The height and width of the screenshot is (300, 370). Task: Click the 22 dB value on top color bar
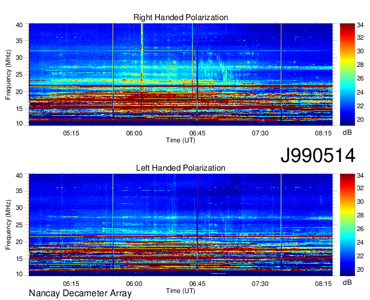click(360, 106)
